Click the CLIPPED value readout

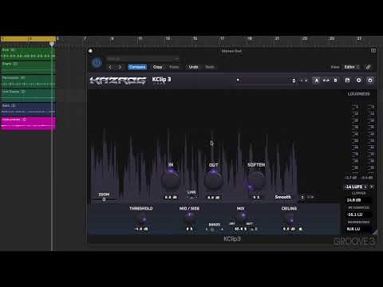(358, 200)
